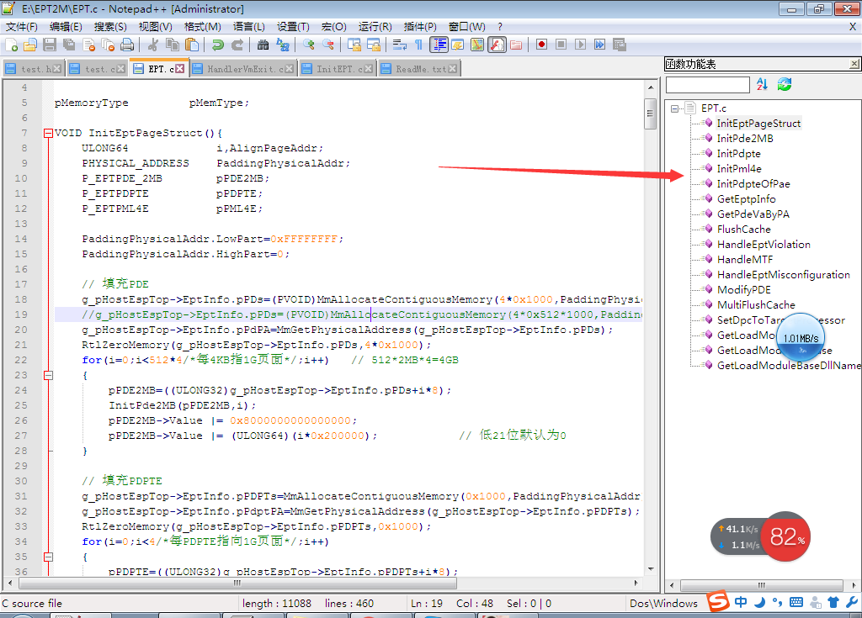
Task: Switch to the test.h tab
Action: tap(34, 69)
